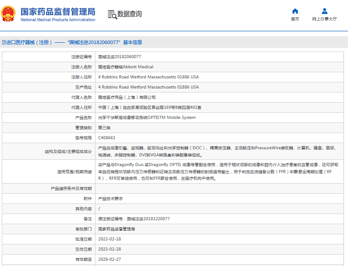Click the 管理类别 row label
Viewport: 348px width, 266px height.
click(84, 128)
